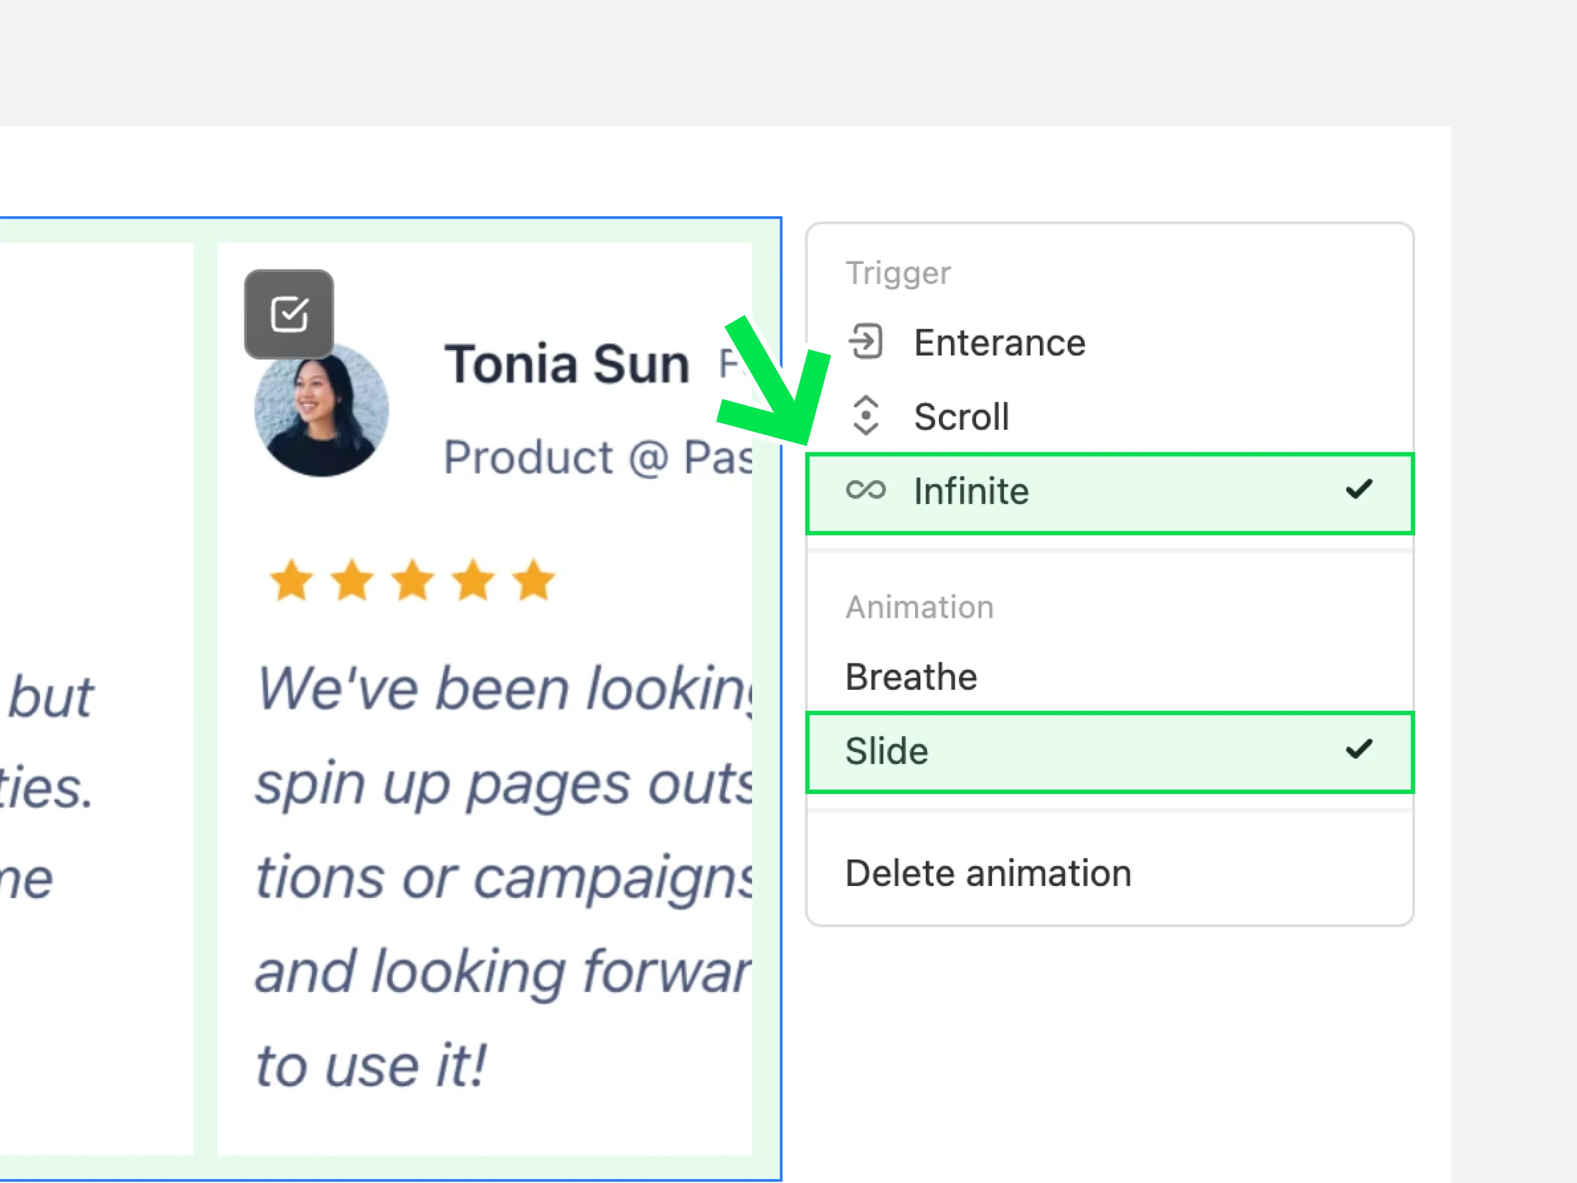Screen dimensions: 1577x1183
Task: Click the Tonia Sun name heading
Action: pyautogui.click(x=567, y=365)
